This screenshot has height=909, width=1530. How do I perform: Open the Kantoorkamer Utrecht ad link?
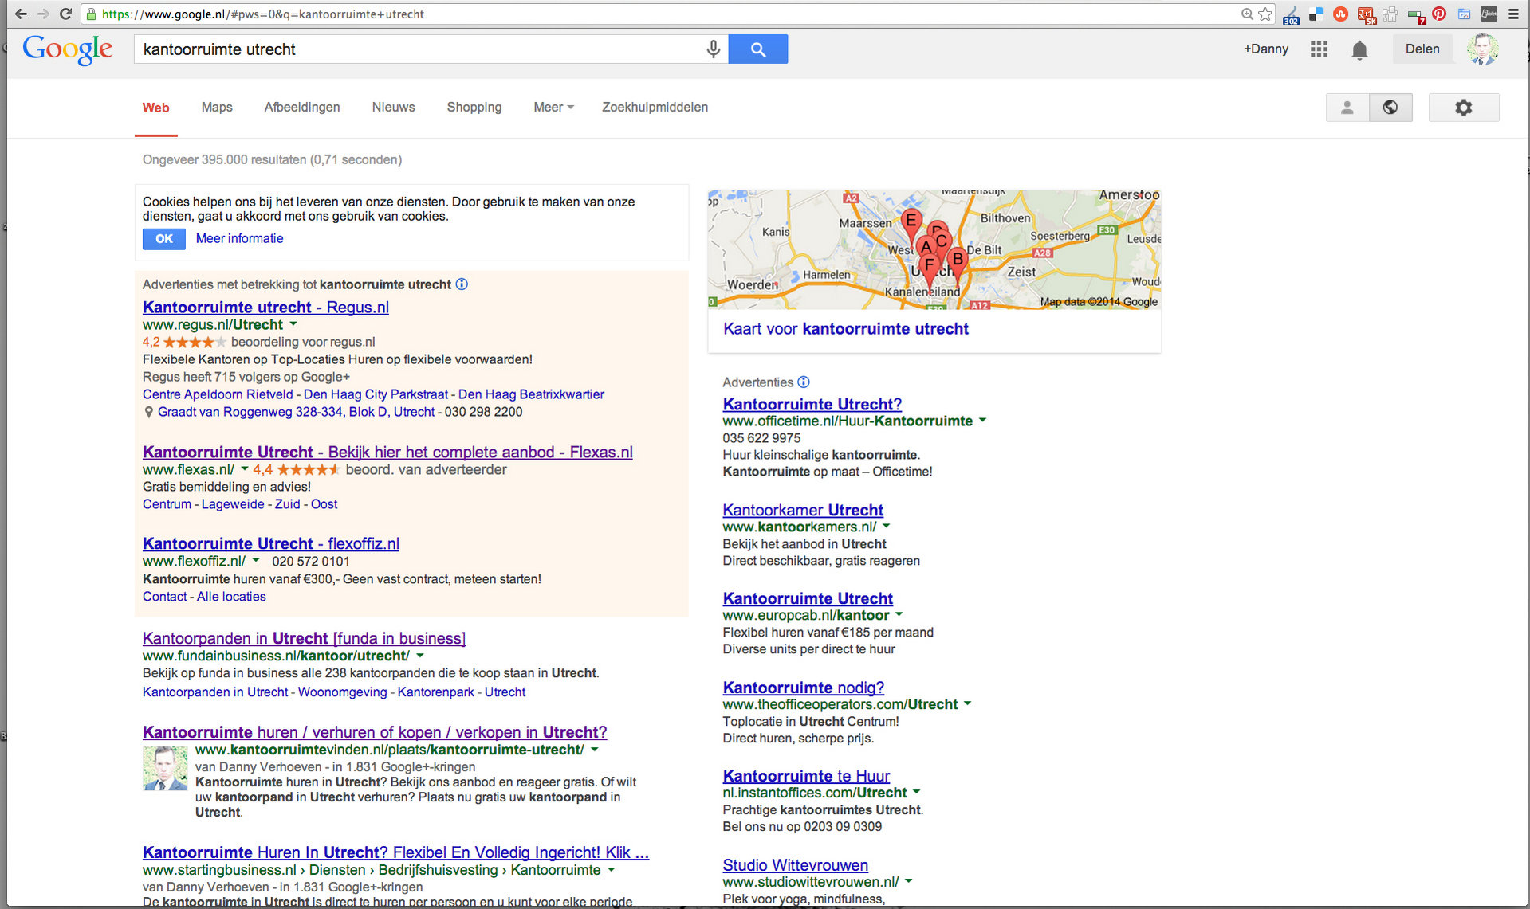point(803,511)
